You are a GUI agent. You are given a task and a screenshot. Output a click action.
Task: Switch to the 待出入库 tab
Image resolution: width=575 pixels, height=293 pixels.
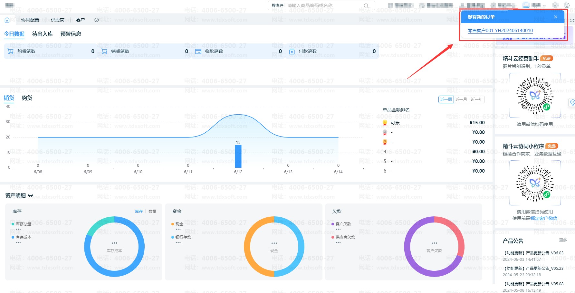coord(42,34)
